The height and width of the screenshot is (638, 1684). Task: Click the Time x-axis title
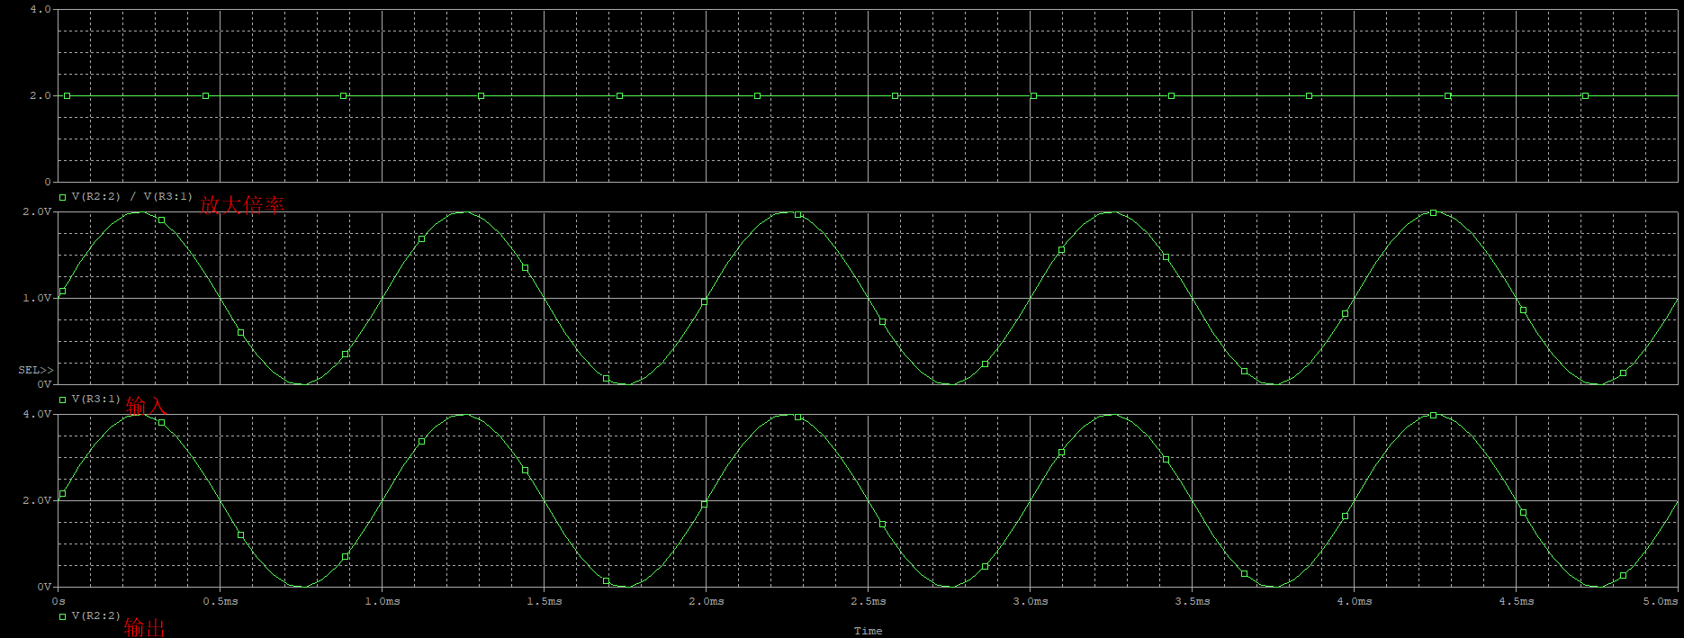pos(869,631)
